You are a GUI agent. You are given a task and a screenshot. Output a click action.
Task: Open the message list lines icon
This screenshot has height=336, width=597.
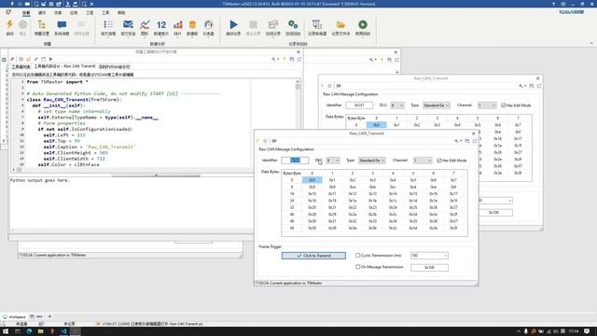tap(108, 25)
